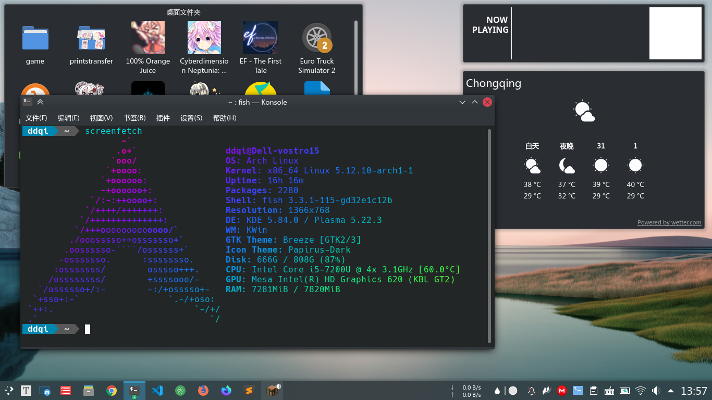The height and width of the screenshot is (400, 712).
Task: Click the white circle tray icon
Action: tap(513, 391)
